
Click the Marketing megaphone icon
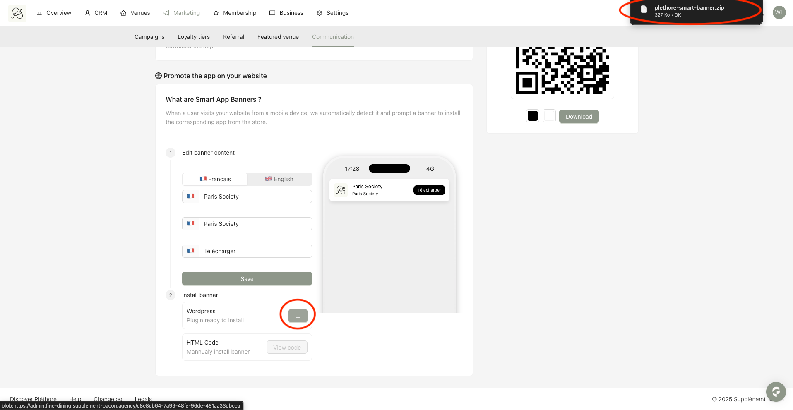pyautogui.click(x=166, y=13)
